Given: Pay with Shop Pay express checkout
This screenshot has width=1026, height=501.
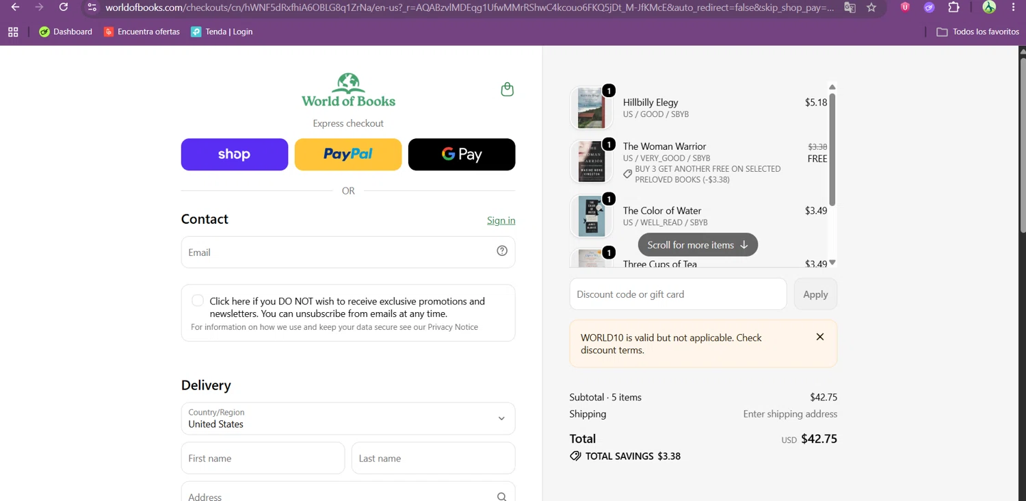Looking at the screenshot, I should (235, 155).
